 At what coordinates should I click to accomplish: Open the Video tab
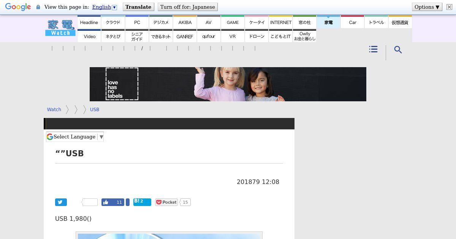tap(89, 36)
